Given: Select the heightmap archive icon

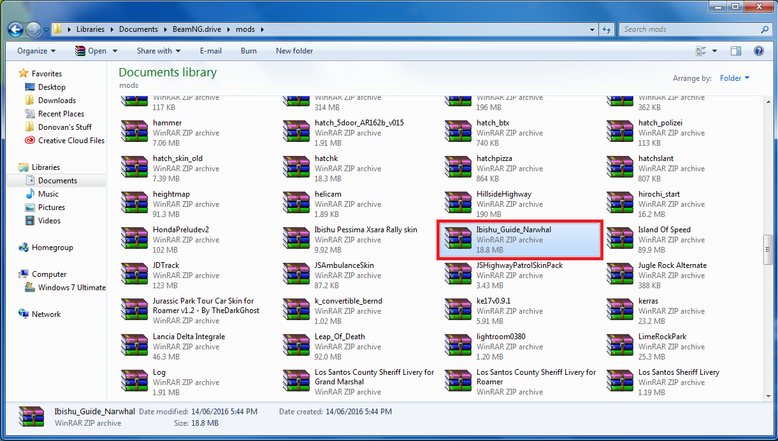Looking at the screenshot, I should (x=134, y=204).
